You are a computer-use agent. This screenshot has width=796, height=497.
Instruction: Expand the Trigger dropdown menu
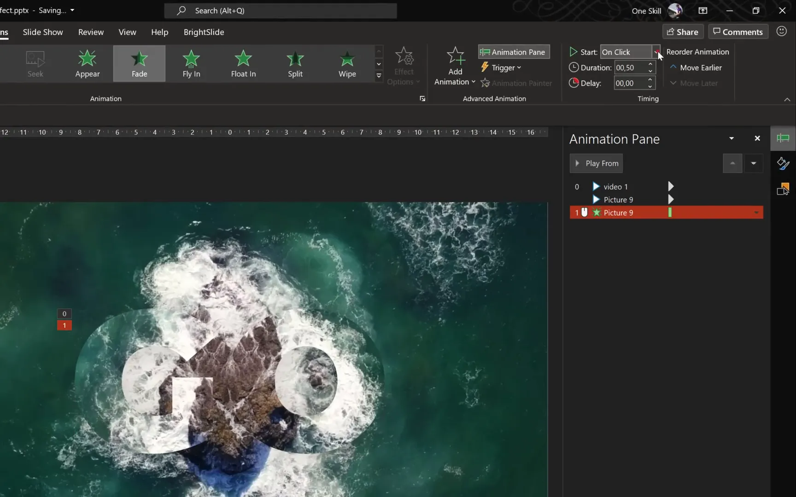click(501, 67)
